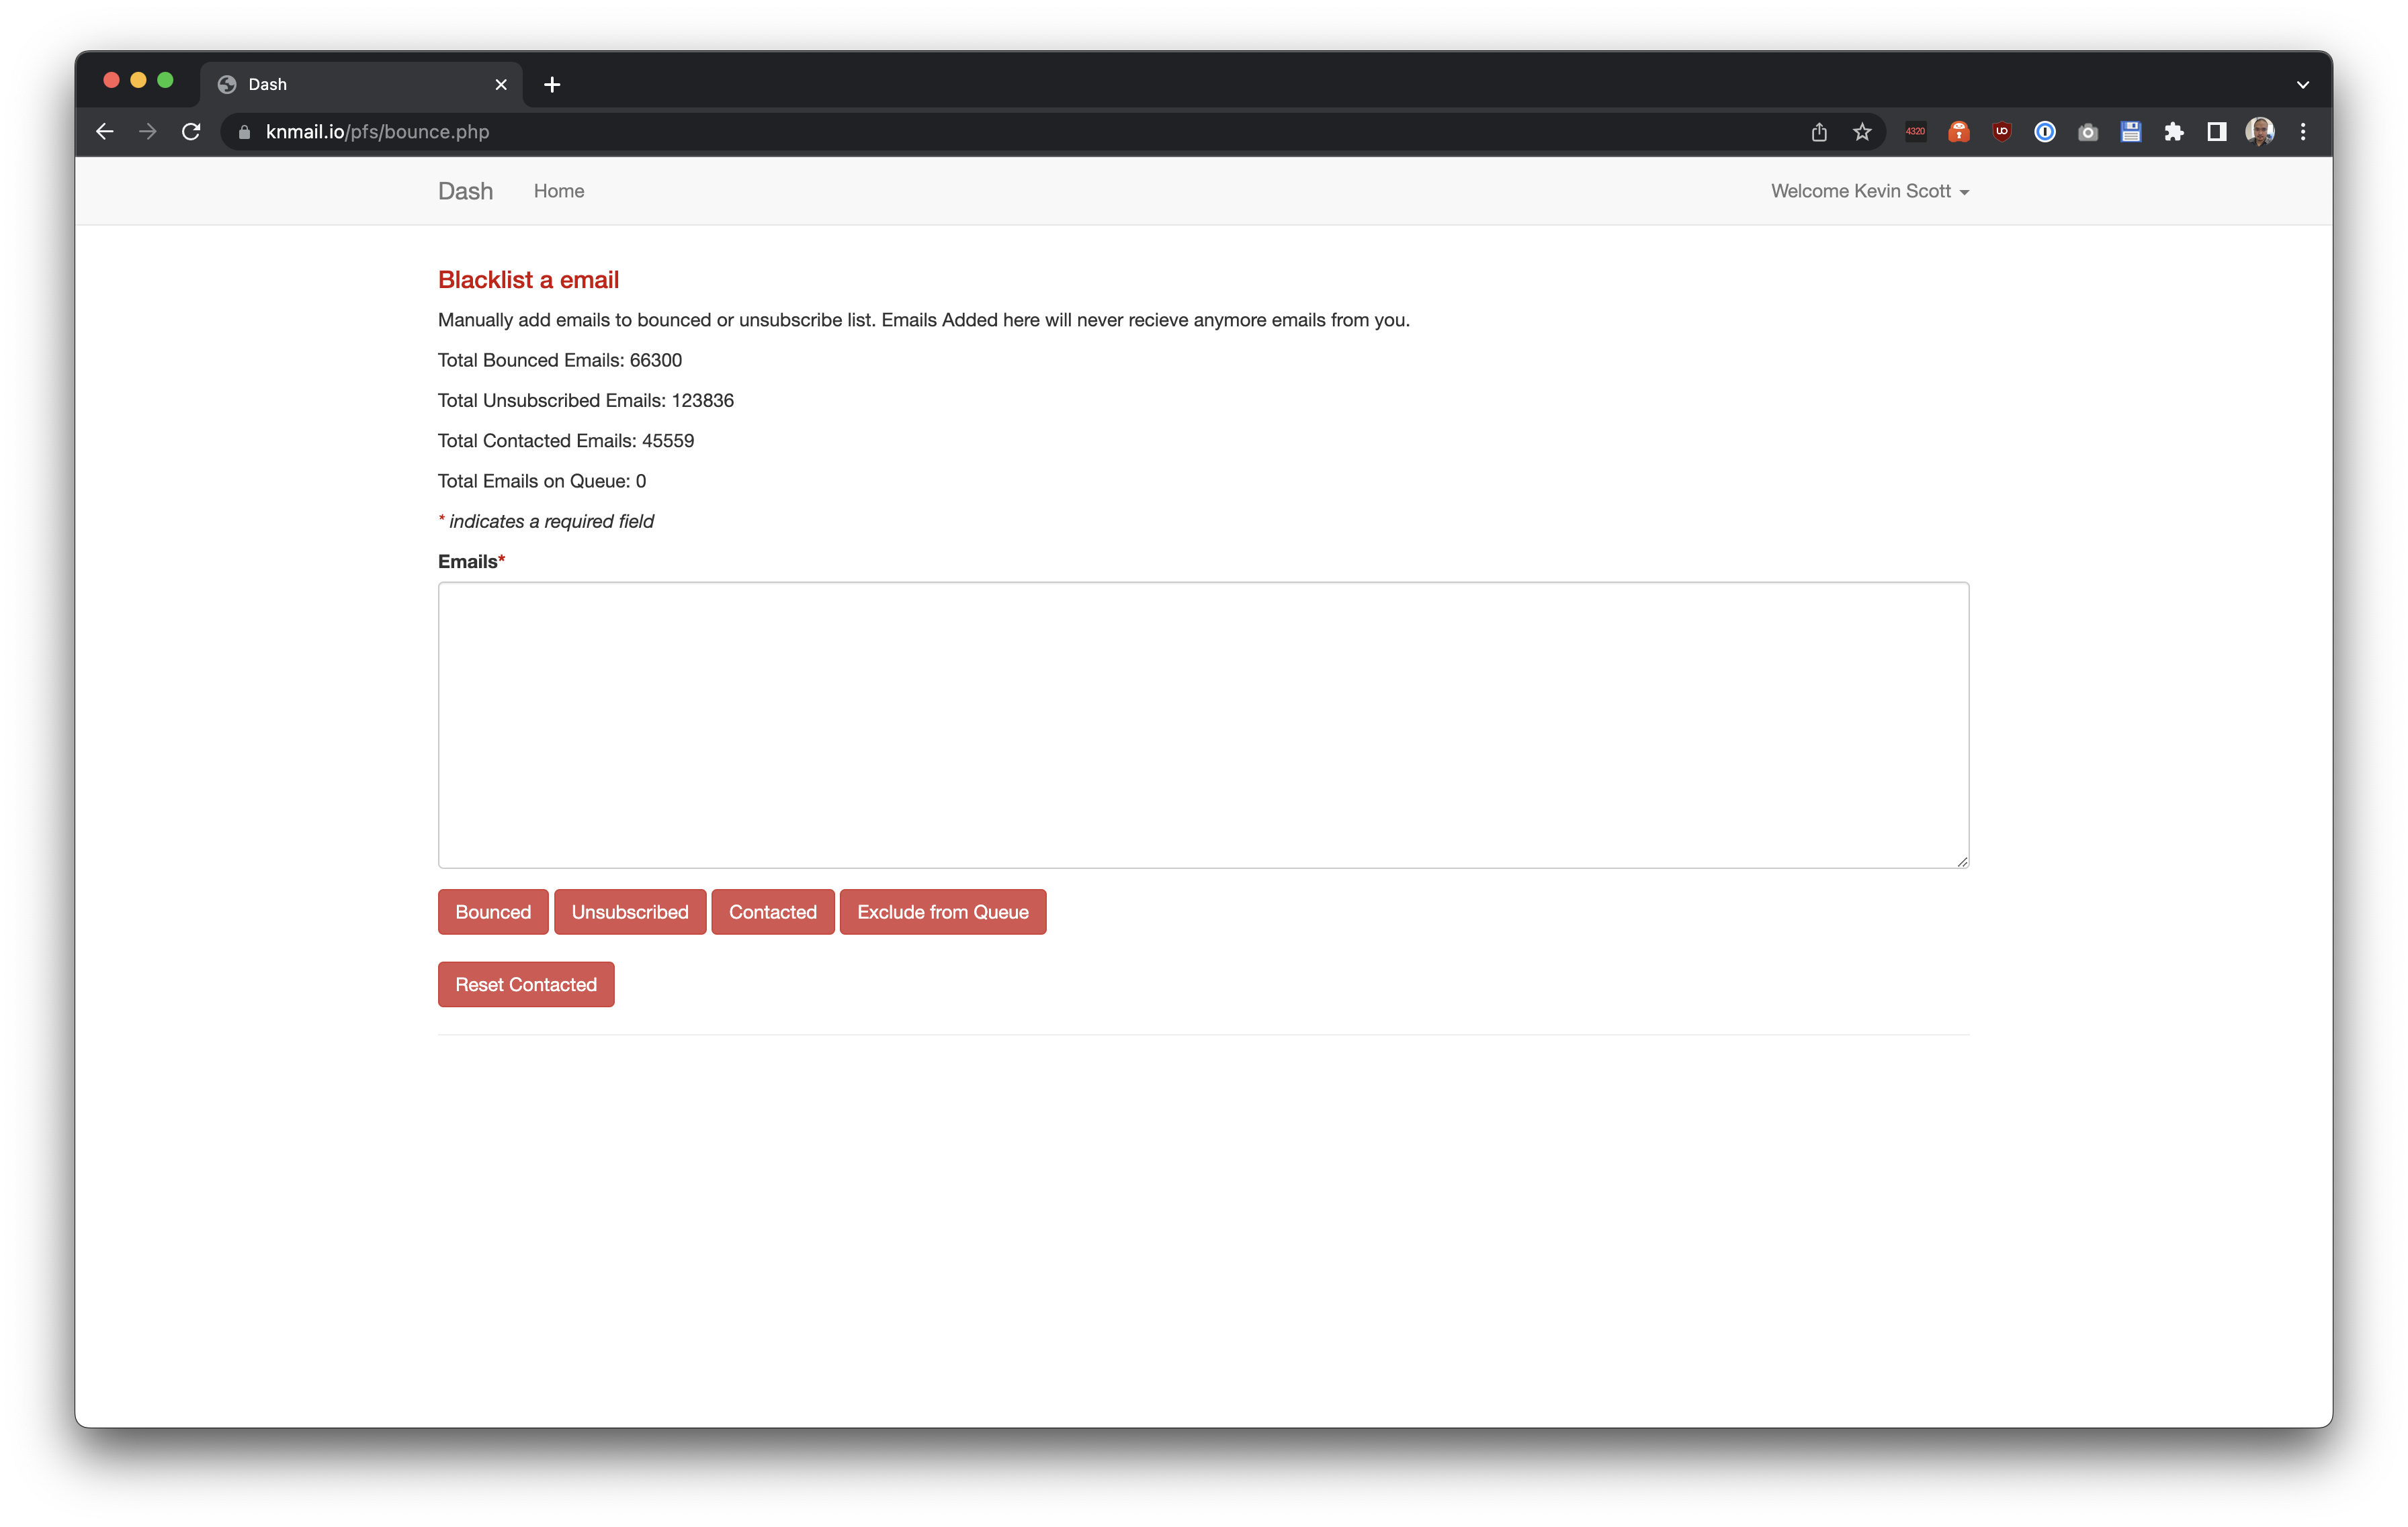The image size is (2408, 1527).
Task: Open the Chrome three-dot menu
Action: [x=2302, y=132]
